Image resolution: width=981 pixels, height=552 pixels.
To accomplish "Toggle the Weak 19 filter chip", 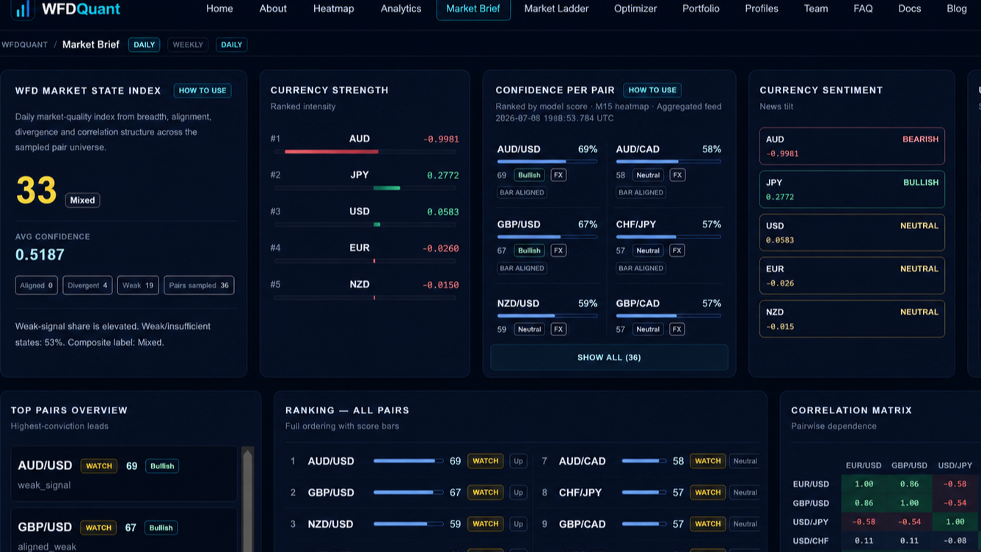I will [x=138, y=286].
